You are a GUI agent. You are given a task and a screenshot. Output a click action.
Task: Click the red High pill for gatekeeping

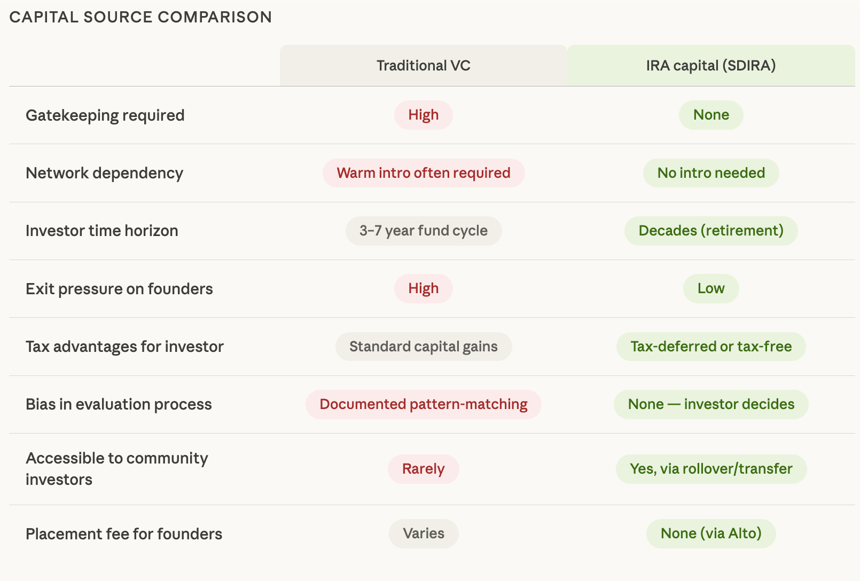(423, 115)
